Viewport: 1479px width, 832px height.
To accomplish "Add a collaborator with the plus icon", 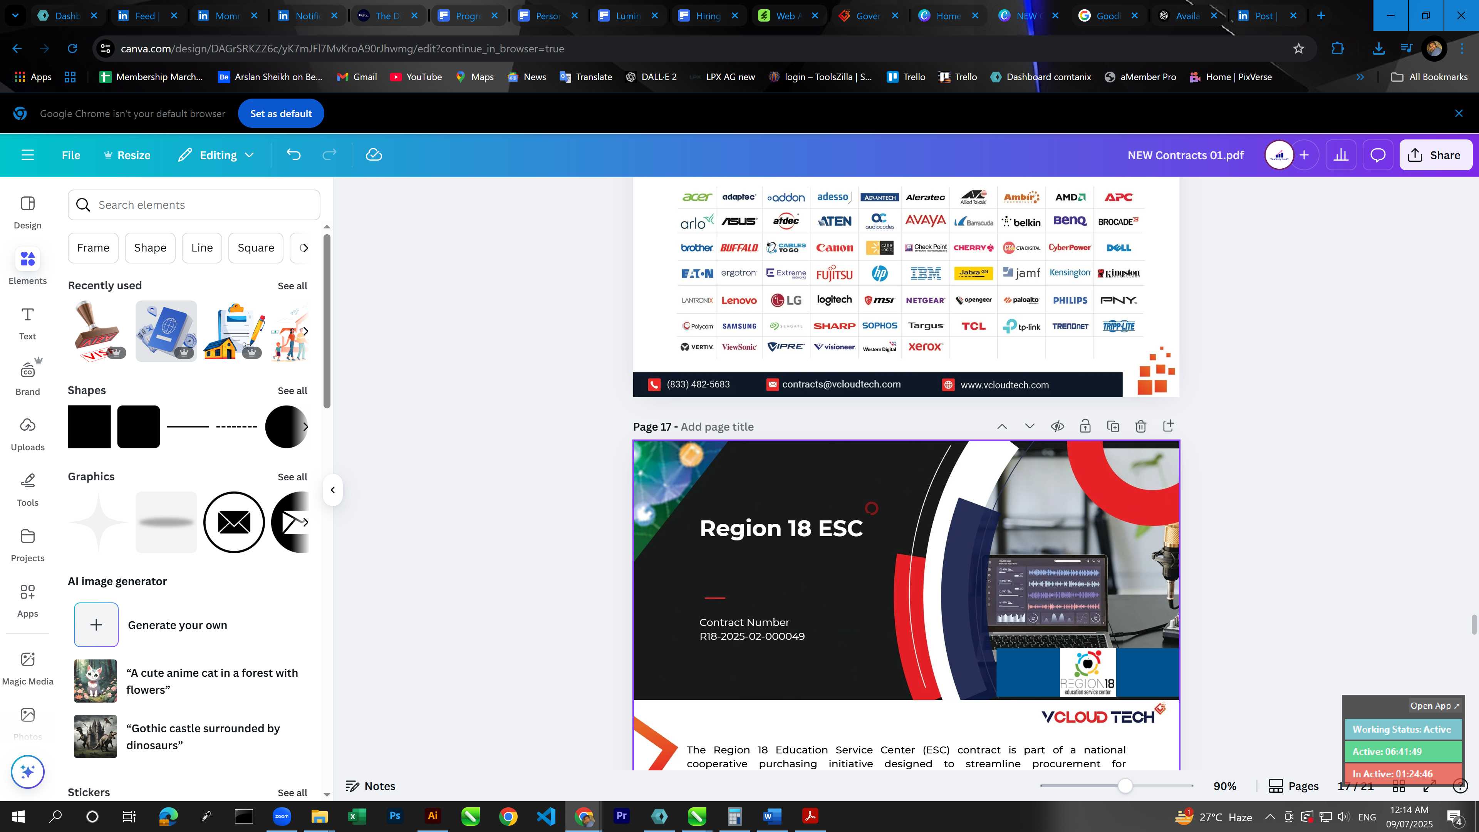I will tap(1305, 155).
